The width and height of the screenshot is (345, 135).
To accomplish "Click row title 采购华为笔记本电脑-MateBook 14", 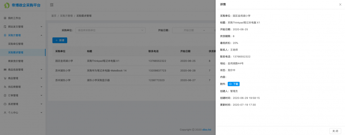I will (107, 70).
